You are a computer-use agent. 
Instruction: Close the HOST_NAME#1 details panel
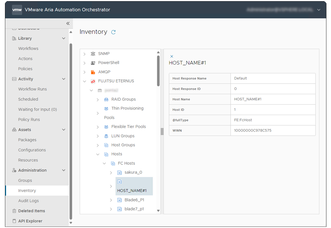coord(172,56)
